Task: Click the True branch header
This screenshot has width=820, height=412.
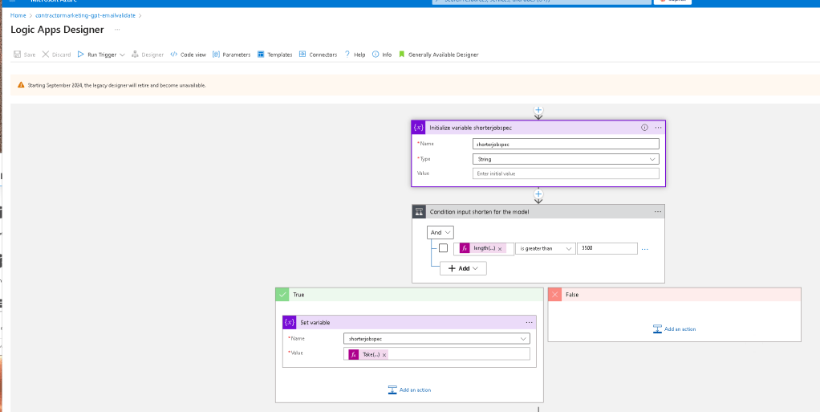Action: click(x=409, y=295)
